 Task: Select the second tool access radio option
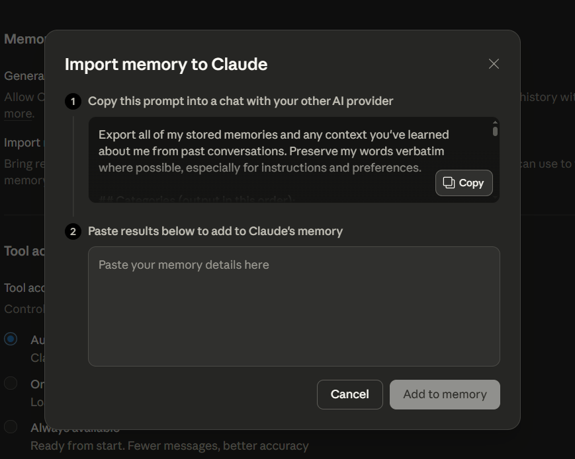11,383
